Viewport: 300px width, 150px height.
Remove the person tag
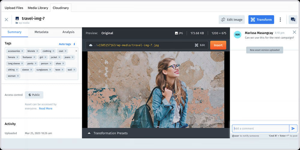point(50,63)
